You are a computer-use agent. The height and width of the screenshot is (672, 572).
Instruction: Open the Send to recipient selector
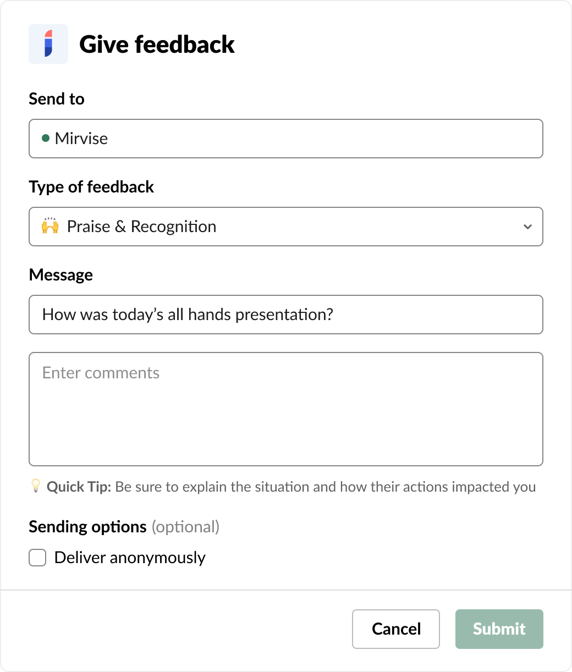pyautogui.click(x=286, y=139)
